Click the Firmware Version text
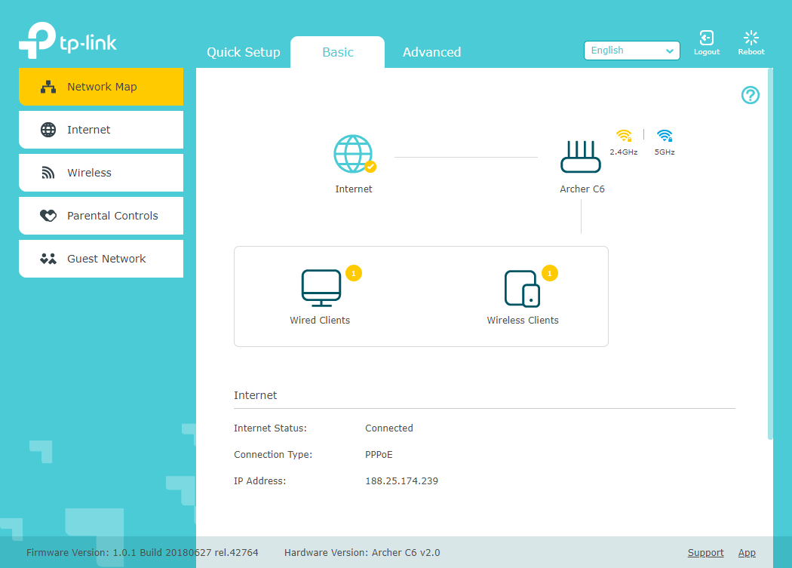This screenshot has width=792, height=568. [x=143, y=553]
